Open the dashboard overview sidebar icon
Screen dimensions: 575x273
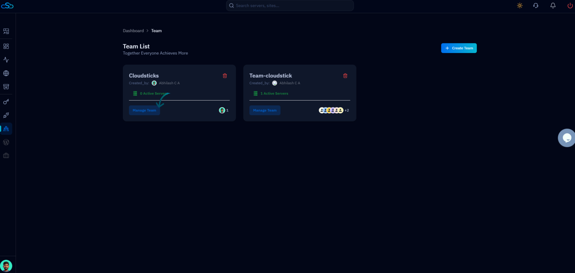click(x=6, y=31)
